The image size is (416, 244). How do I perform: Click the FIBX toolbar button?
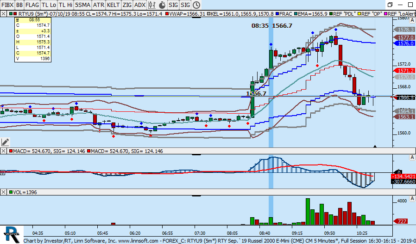[7, 5]
